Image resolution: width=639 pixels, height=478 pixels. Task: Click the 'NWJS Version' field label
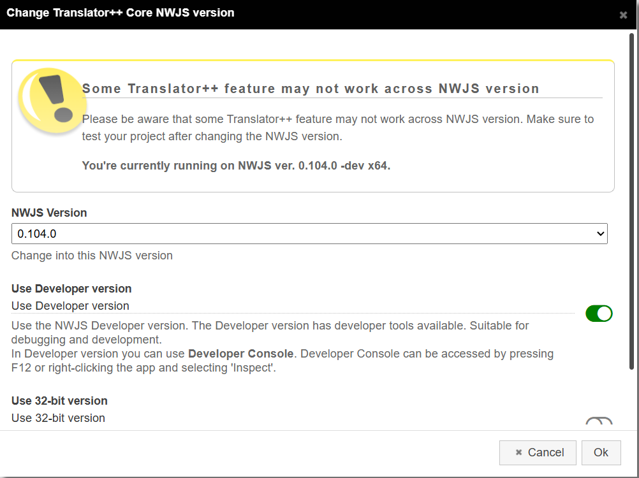pos(49,212)
